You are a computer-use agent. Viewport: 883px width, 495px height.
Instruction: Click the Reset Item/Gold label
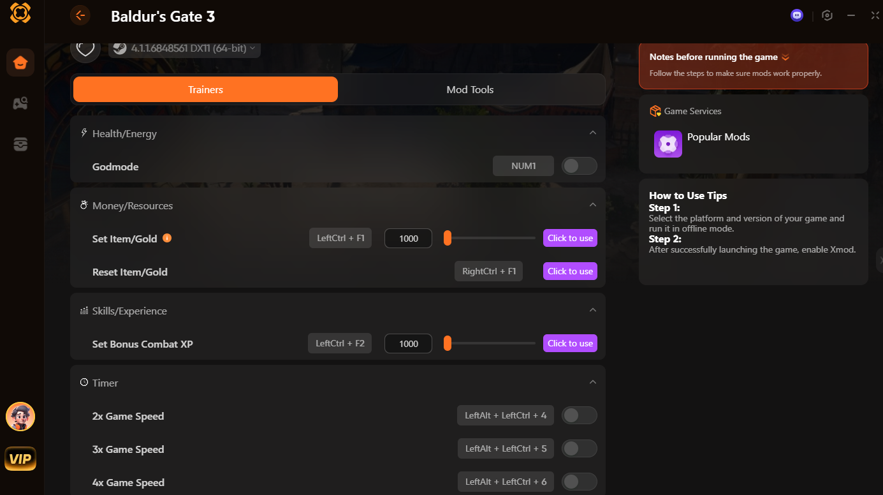(x=130, y=272)
